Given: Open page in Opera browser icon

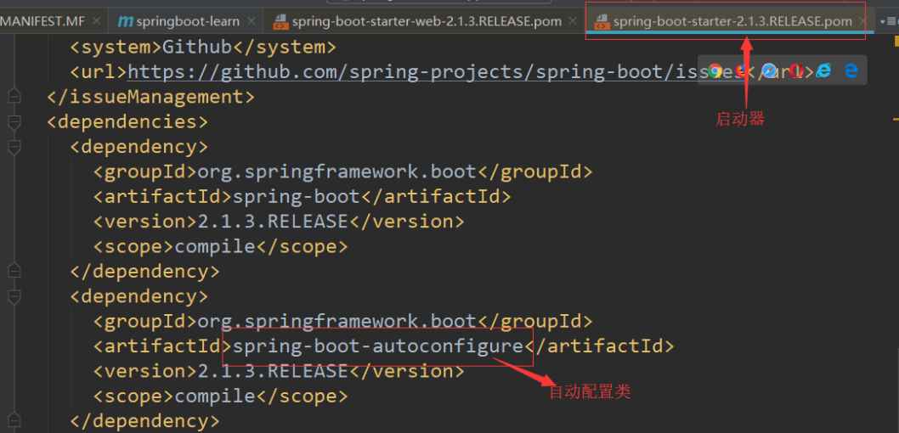Looking at the screenshot, I should click(x=796, y=71).
